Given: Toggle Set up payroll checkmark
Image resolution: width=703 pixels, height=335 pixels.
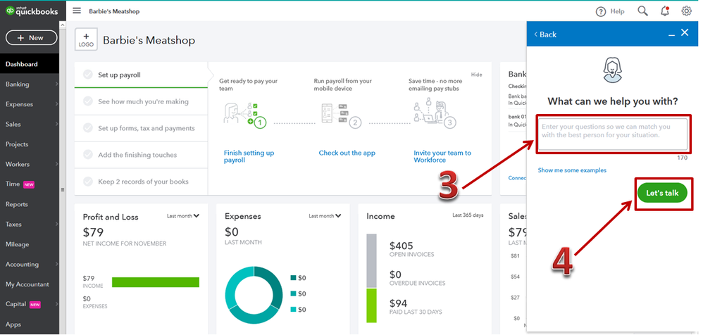Looking at the screenshot, I should 88,75.
